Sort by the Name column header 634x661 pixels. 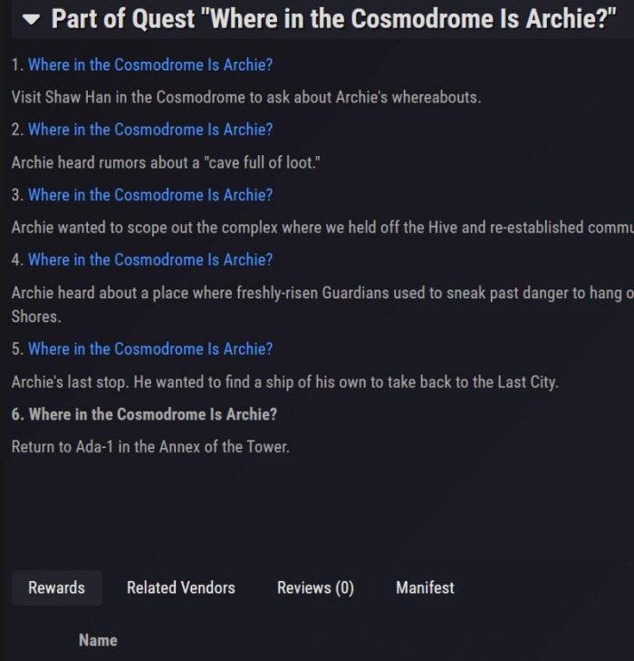[98, 640]
